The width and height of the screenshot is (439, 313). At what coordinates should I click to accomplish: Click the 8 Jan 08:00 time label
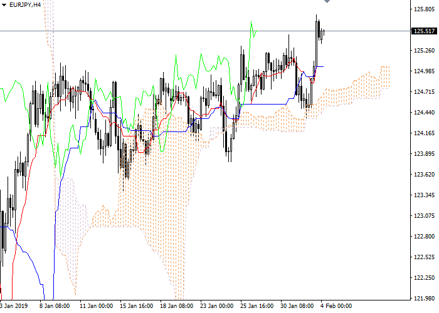coord(55,306)
